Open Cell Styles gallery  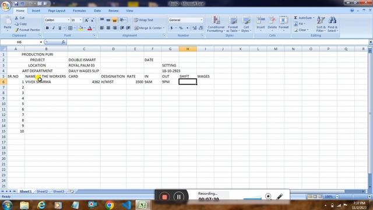tap(246, 24)
